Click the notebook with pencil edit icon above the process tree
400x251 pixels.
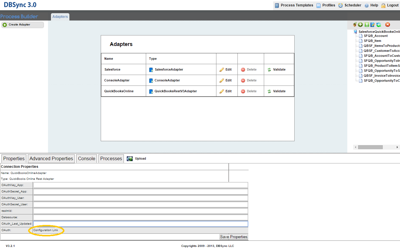point(372,25)
